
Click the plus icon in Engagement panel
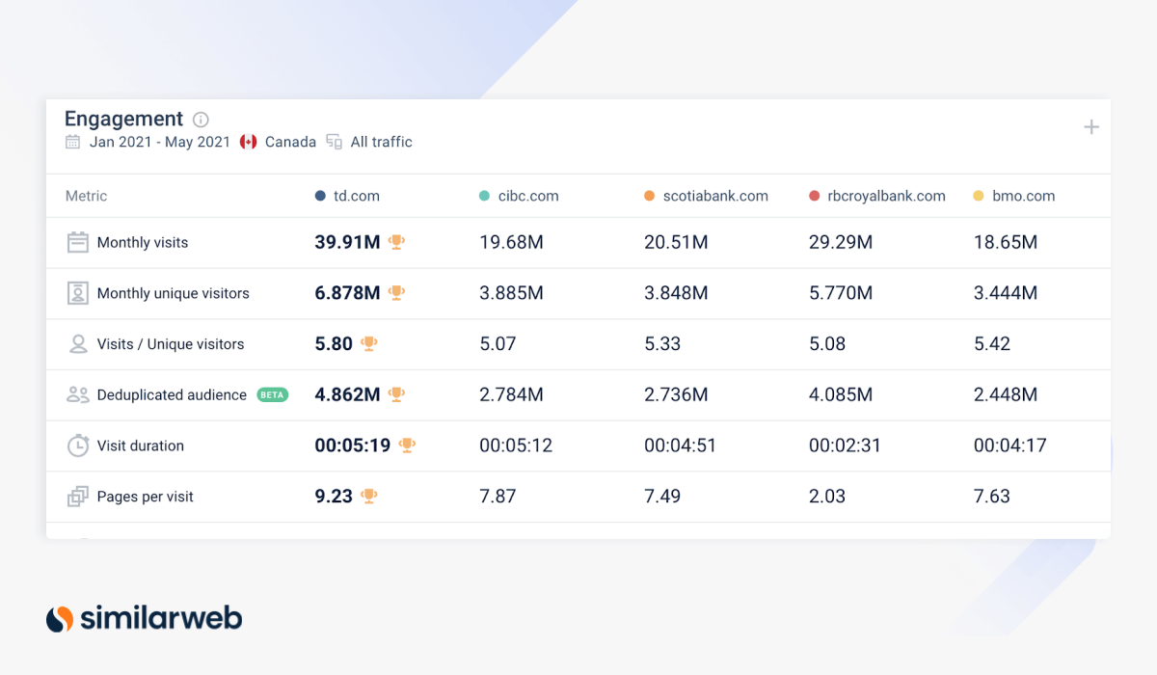1091,127
